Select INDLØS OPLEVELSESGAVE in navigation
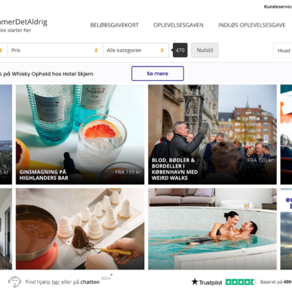The width and height of the screenshot is (292, 292). coord(252,25)
